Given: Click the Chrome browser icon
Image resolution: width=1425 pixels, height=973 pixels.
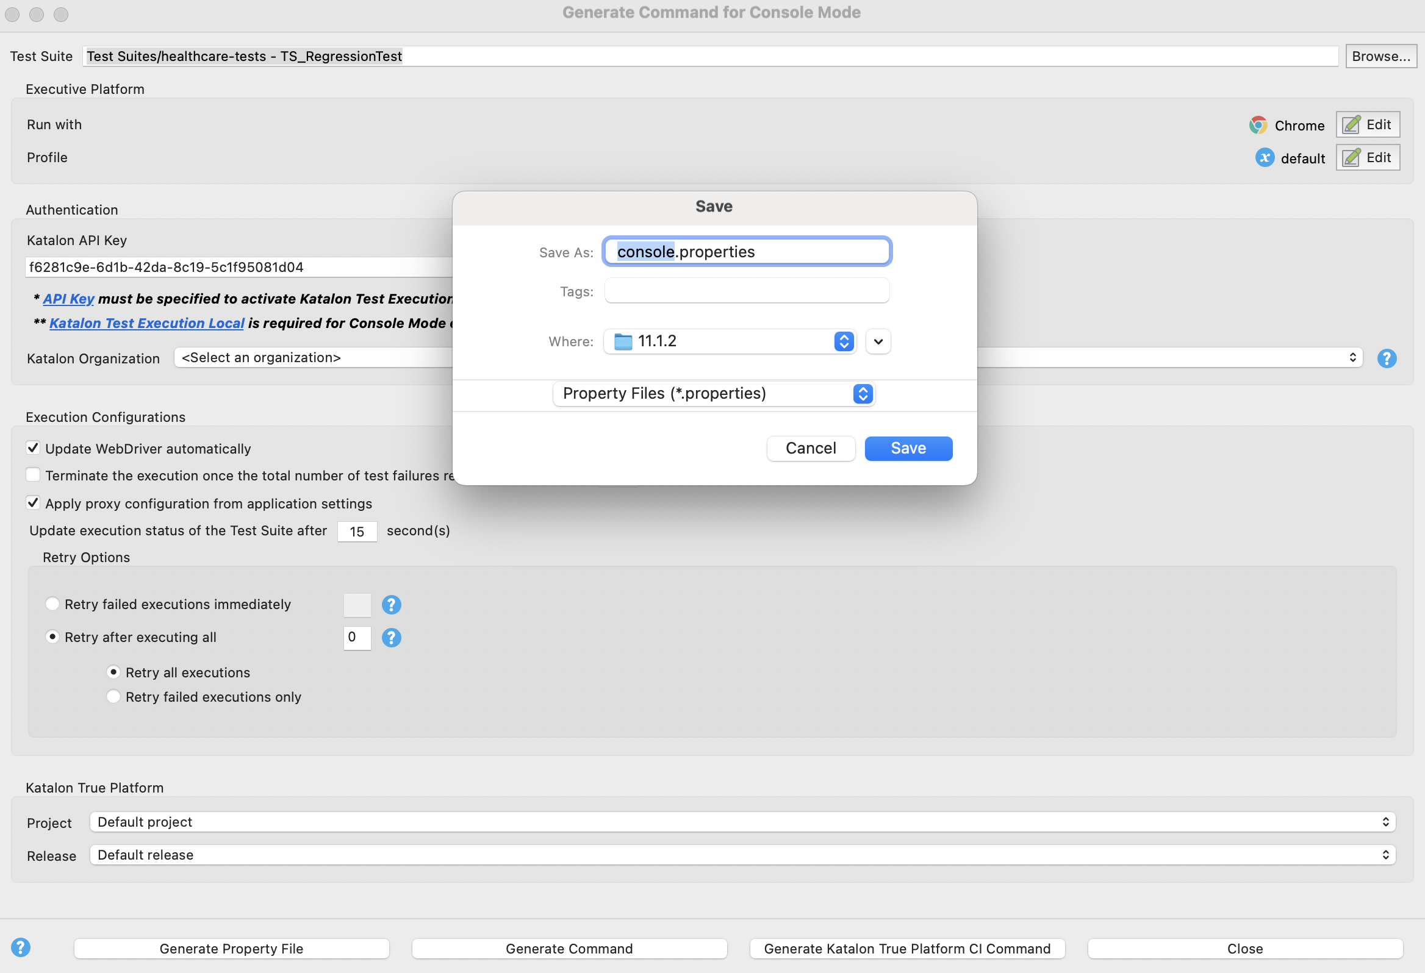Looking at the screenshot, I should (x=1258, y=125).
